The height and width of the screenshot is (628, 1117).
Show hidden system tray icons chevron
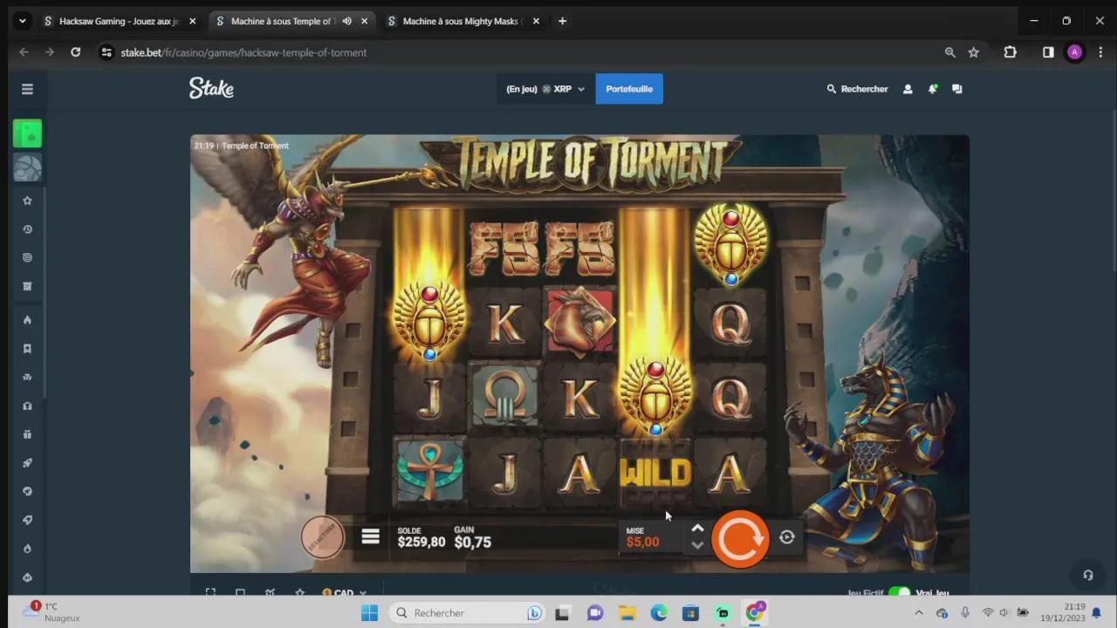coord(920,613)
